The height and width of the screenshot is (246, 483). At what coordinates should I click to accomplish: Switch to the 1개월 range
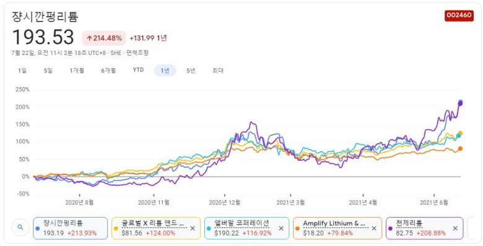[77, 70]
